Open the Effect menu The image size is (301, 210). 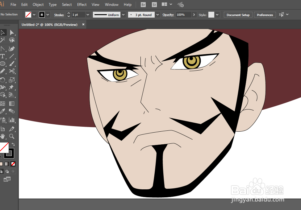tap(82, 4)
